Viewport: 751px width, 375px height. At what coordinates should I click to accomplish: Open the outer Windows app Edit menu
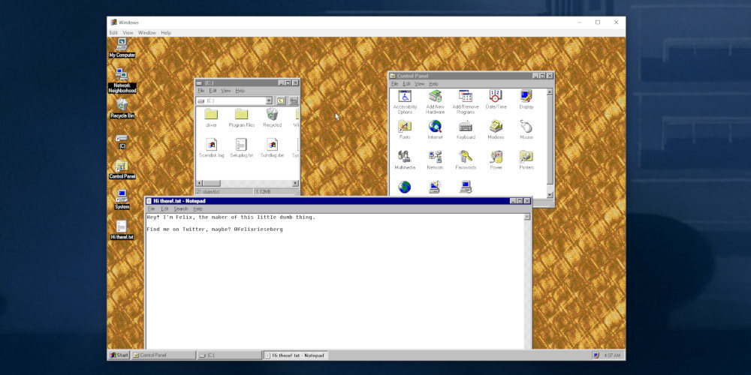tap(113, 33)
